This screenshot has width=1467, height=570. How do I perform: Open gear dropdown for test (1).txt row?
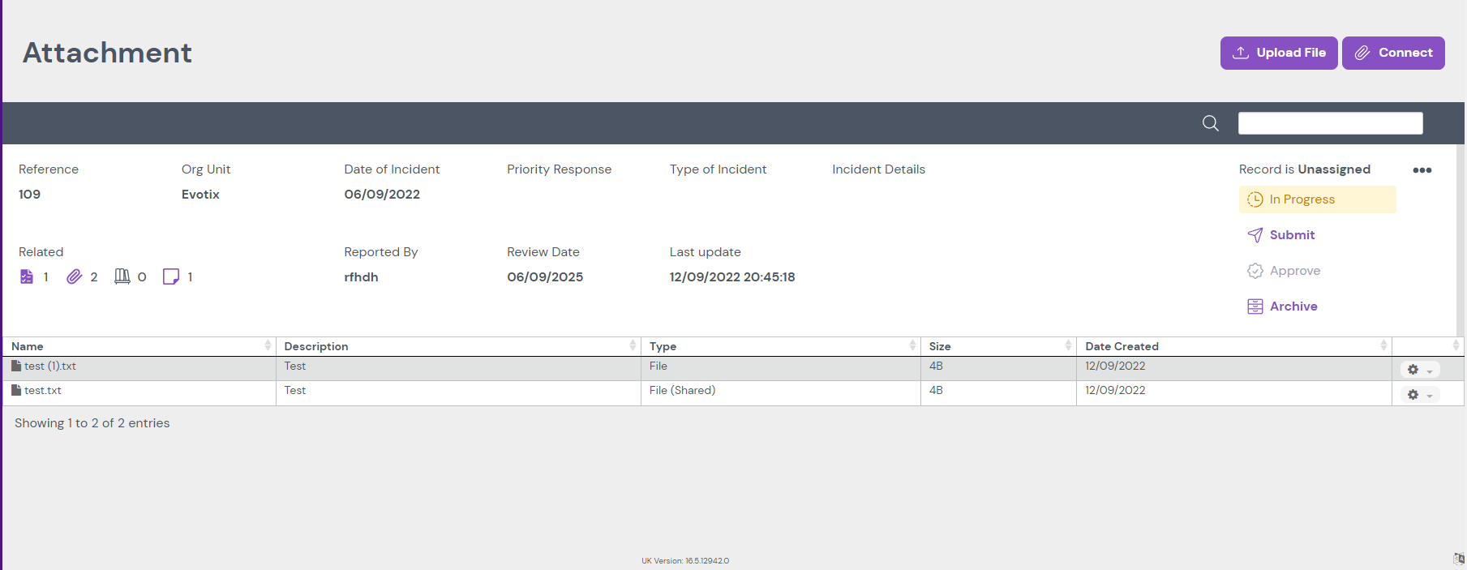tap(1419, 370)
